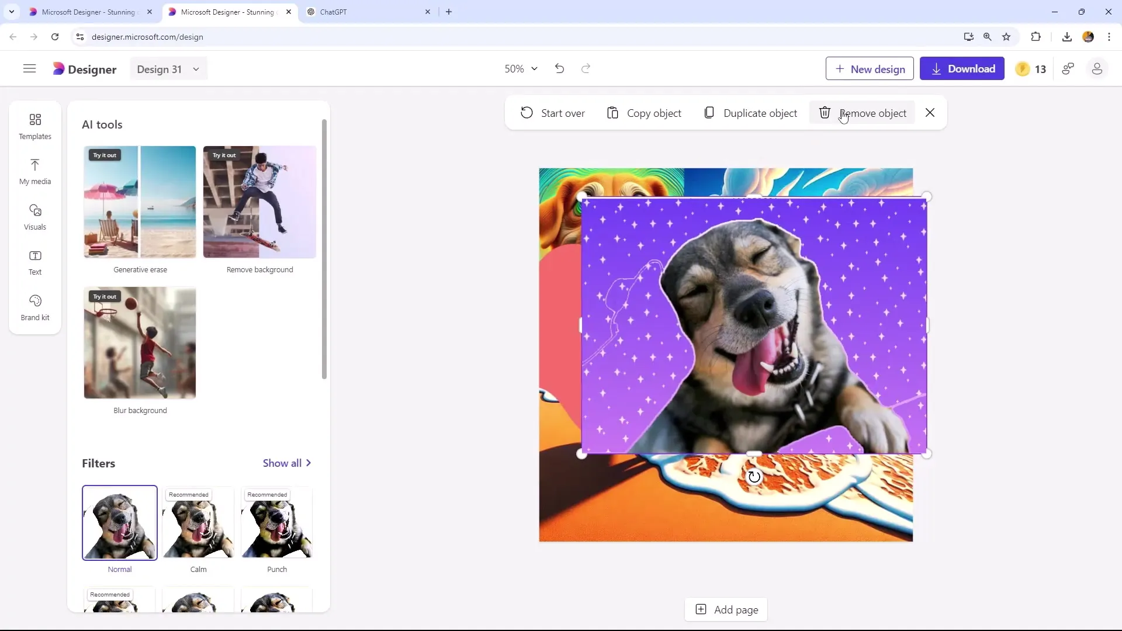
Task: View site information icon in address bar
Action: click(x=80, y=37)
